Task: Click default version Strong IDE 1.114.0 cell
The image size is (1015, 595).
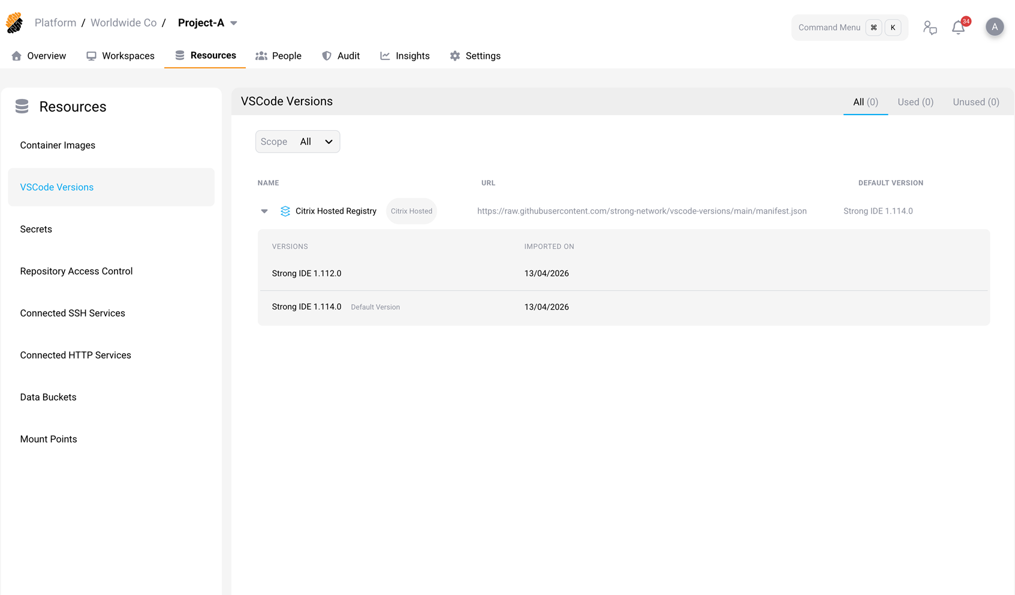Action: (x=878, y=211)
